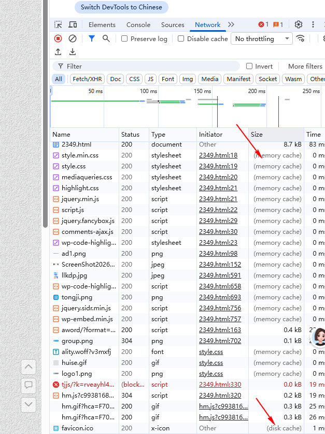Open network search magnifier
The height and width of the screenshot is (434, 325).
(x=106, y=38)
